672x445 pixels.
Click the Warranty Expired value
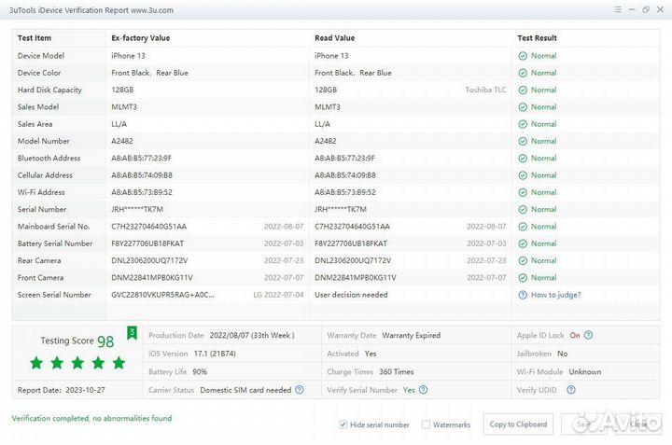(412, 335)
